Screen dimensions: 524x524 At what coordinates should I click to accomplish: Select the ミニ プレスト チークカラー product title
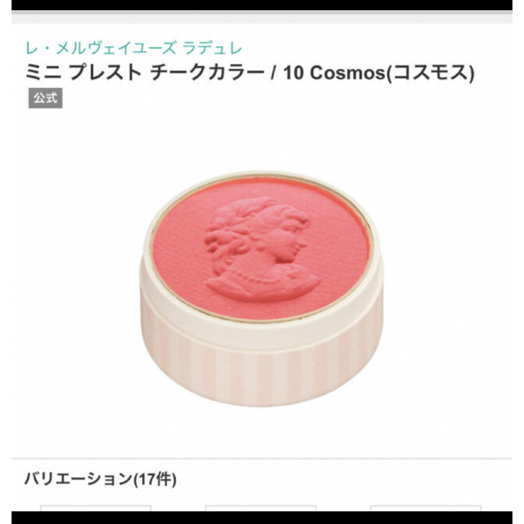(145, 72)
